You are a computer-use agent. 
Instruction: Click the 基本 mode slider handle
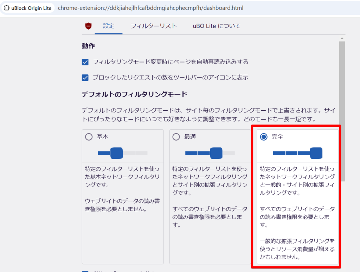116,153
